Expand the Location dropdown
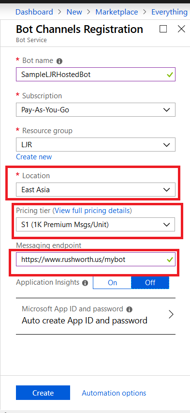Image resolution: width=190 pixels, height=413 pixels. [96, 189]
